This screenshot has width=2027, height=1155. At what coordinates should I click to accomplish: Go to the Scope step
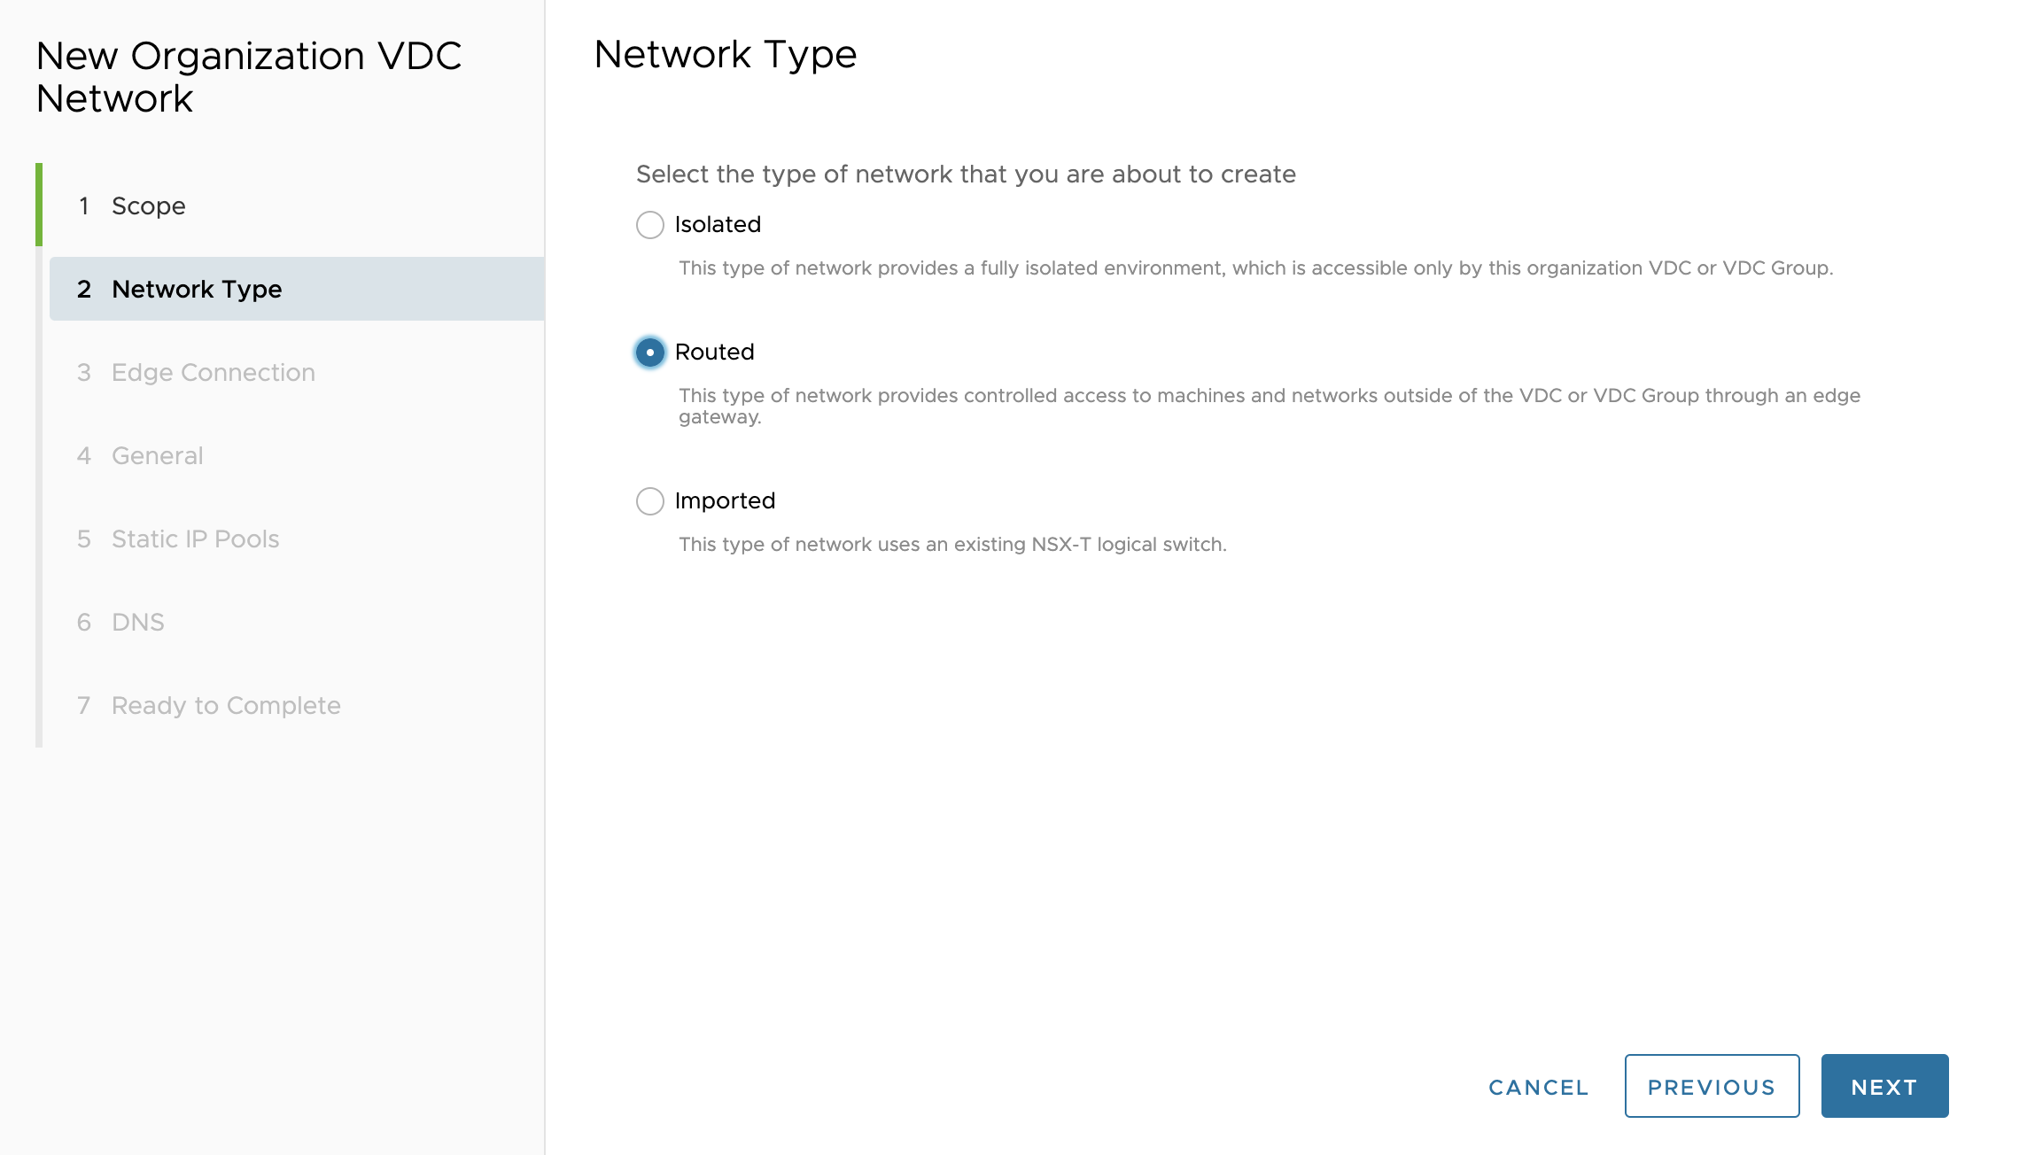[148, 206]
